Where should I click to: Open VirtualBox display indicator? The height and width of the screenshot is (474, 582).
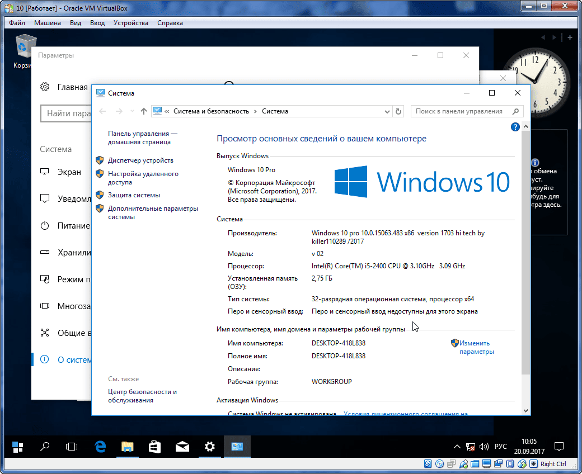(x=487, y=463)
